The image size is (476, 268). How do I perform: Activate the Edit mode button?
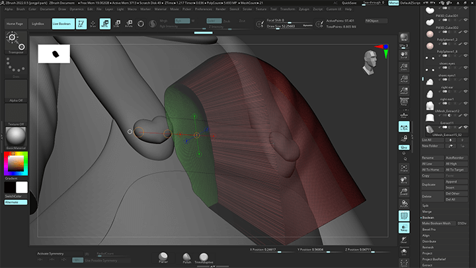81,24
